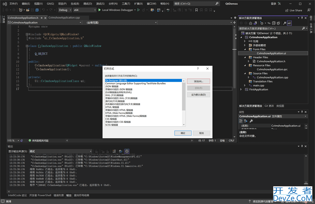Select main.cpp in Solution Explorer
The height and width of the screenshot is (204, 315).
[x=258, y=86]
